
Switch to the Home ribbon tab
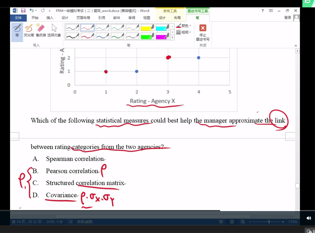pyautogui.click(x=35, y=18)
